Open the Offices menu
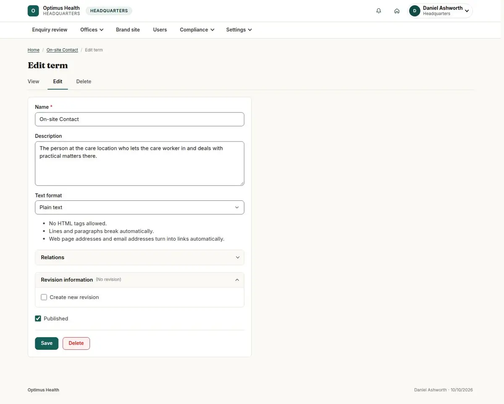The width and height of the screenshot is (504, 404). [92, 30]
